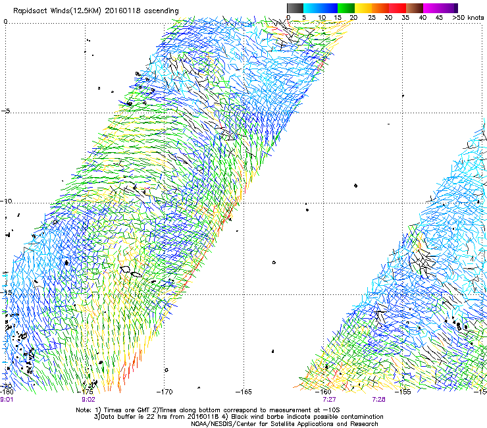Image resolution: width=487 pixels, height=428 pixels.
Task: Click the 'Rapidscat Winds(12.5KM) 20160118 ascending' title
Action: [96, 11]
